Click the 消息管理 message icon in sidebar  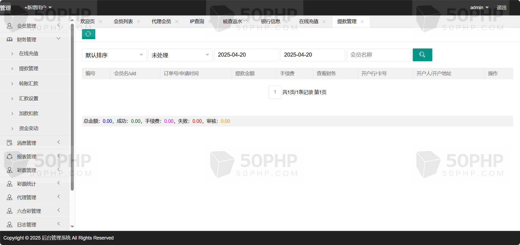pos(10,143)
